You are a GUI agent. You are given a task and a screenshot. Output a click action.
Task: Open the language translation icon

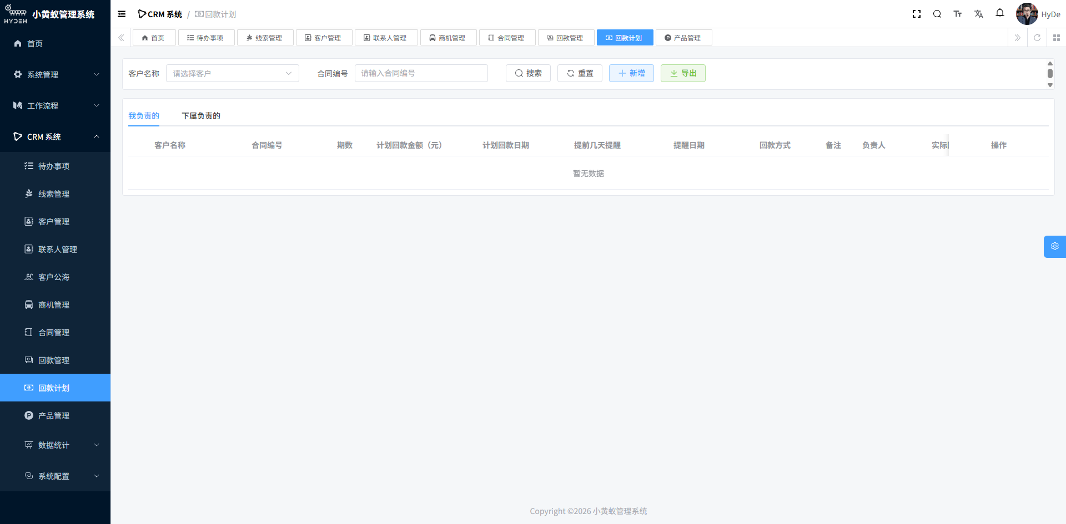tap(979, 14)
